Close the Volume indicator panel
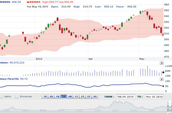 [162, 63]
